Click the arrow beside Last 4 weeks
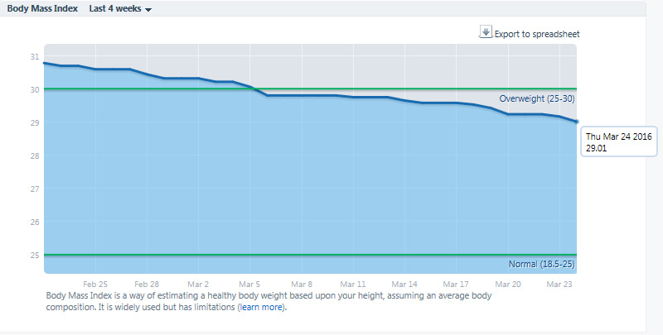The image size is (663, 335). [148, 10]
